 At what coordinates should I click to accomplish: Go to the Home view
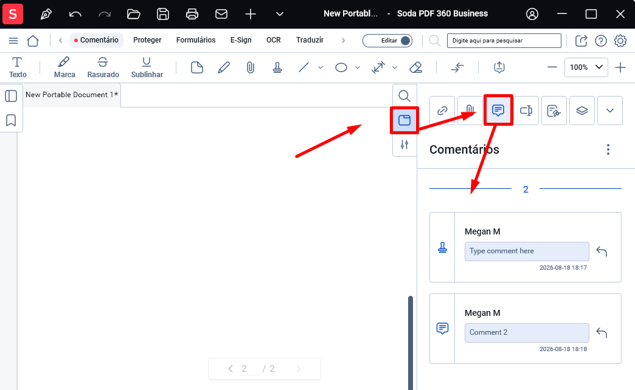[33, 41]
